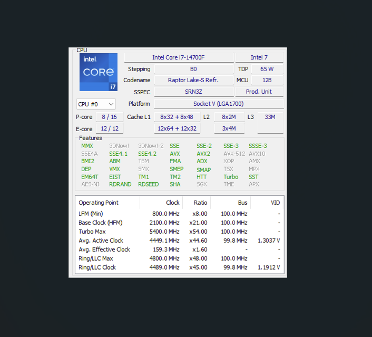Click the 8x2M L2 cache value
Image resolution: width=372 pixels, height=337 pixels.
(229, 117)
